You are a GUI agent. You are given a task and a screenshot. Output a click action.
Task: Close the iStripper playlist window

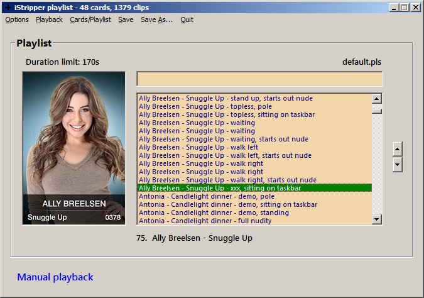click(415, 8)
